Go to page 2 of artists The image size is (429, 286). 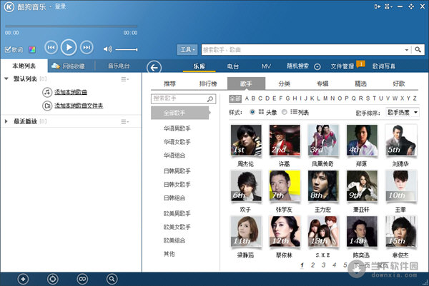[312, 265]
